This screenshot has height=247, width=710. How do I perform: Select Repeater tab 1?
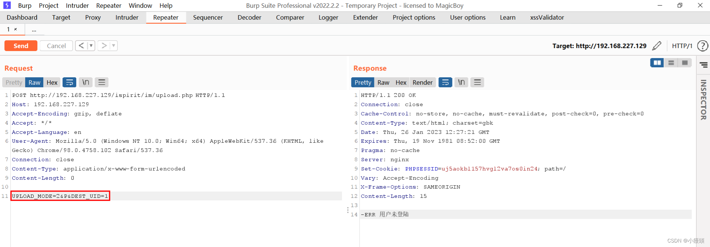pos(9,29)
